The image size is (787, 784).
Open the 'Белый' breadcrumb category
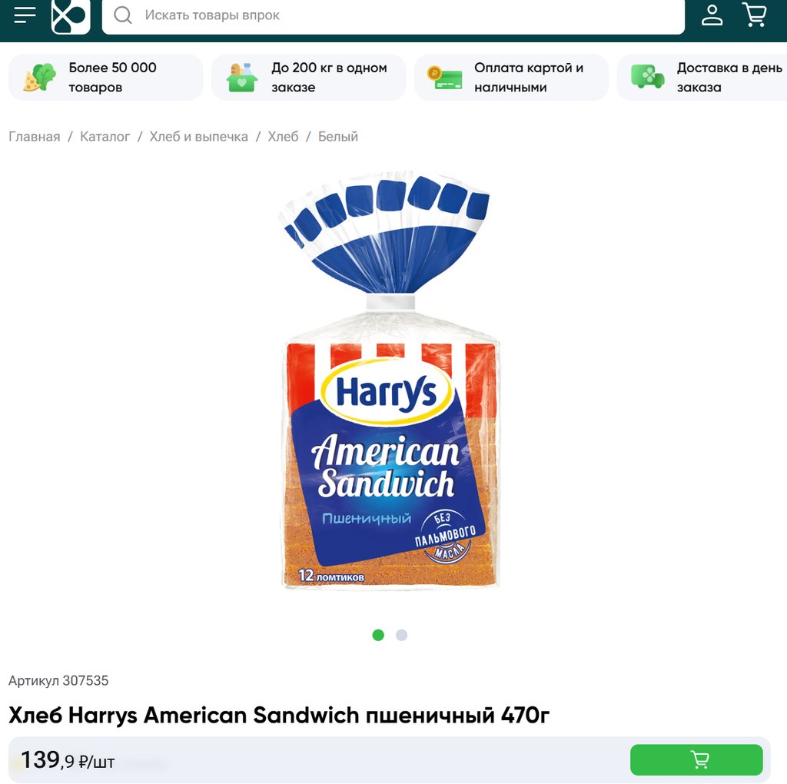338,137
